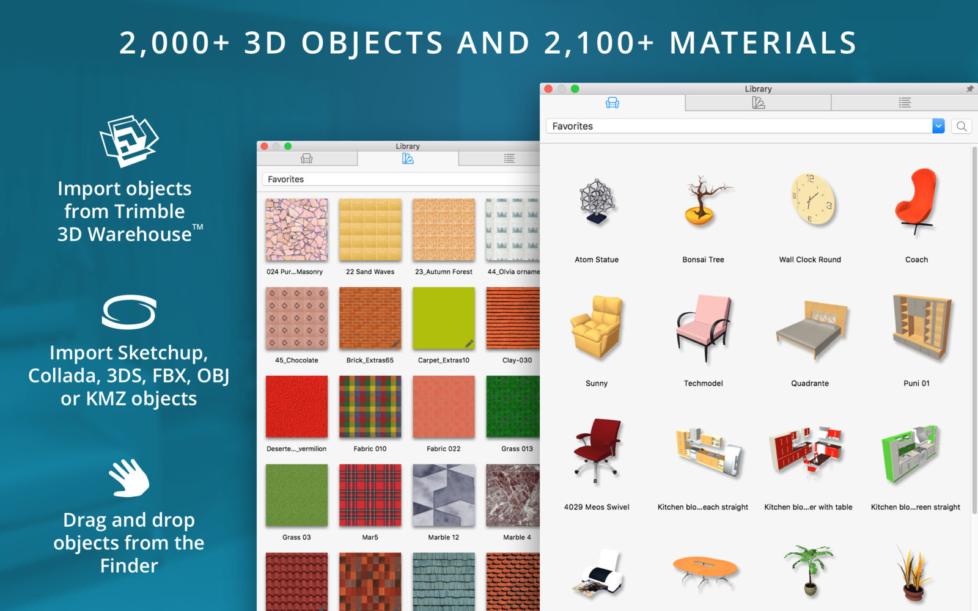This screenshot has width=978, height=611.
Task: Select Grass 013 material swatch
Action: point(513,407)
